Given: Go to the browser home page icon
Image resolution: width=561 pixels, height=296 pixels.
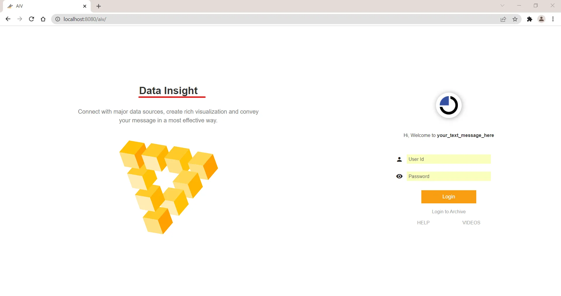Looking at the screenshot, I should (43, 19).
